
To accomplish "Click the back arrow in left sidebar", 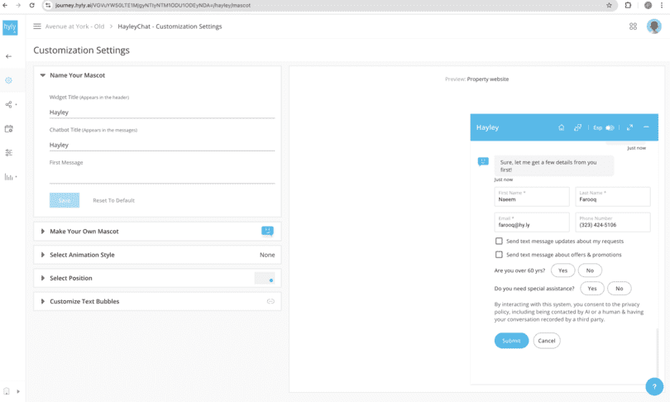I will click(9, 56).
